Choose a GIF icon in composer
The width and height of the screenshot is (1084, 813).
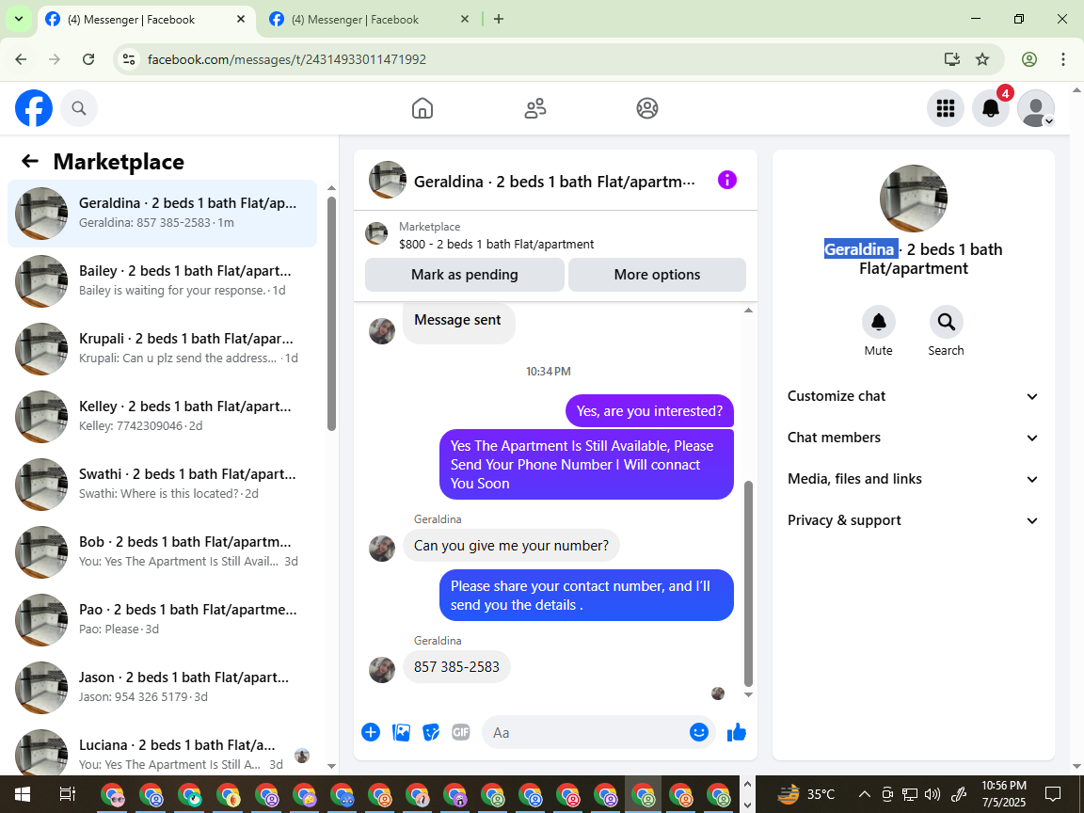coord(460,732)
